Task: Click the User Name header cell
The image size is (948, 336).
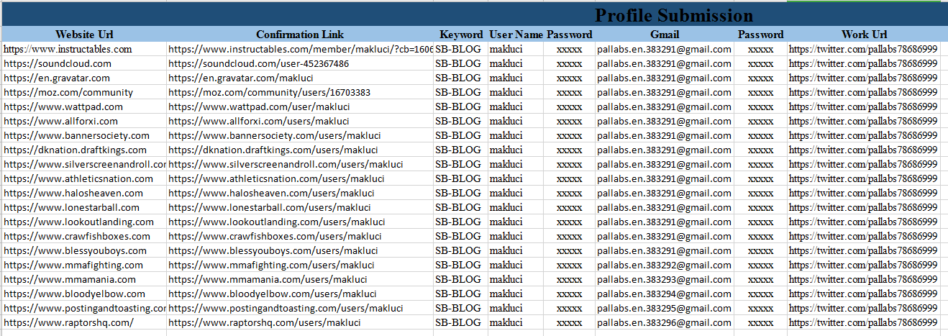Action: [x=516, y=35]
